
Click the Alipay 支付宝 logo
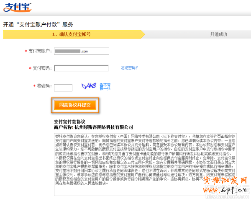(x=17, y=8)
